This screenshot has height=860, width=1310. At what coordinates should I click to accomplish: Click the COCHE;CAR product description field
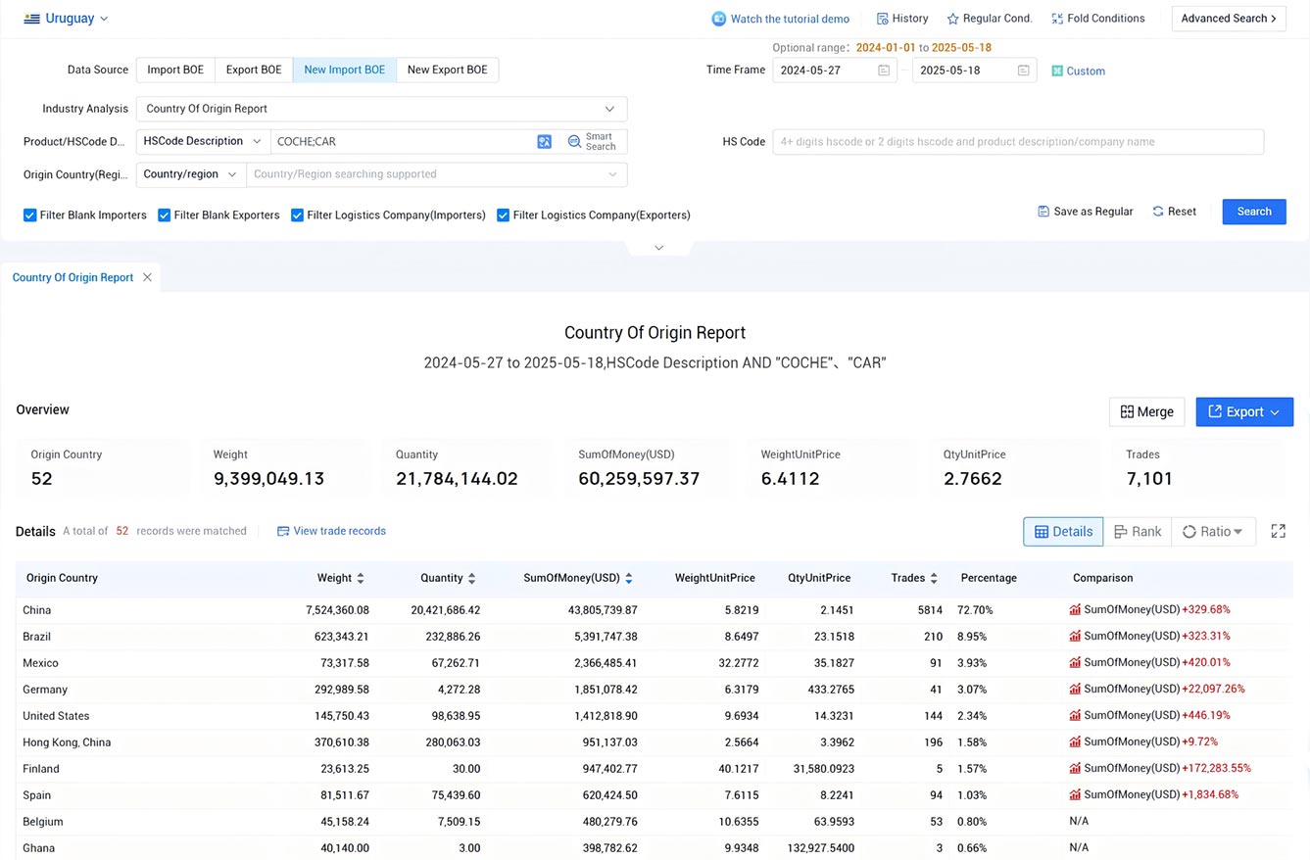point(402,142)
